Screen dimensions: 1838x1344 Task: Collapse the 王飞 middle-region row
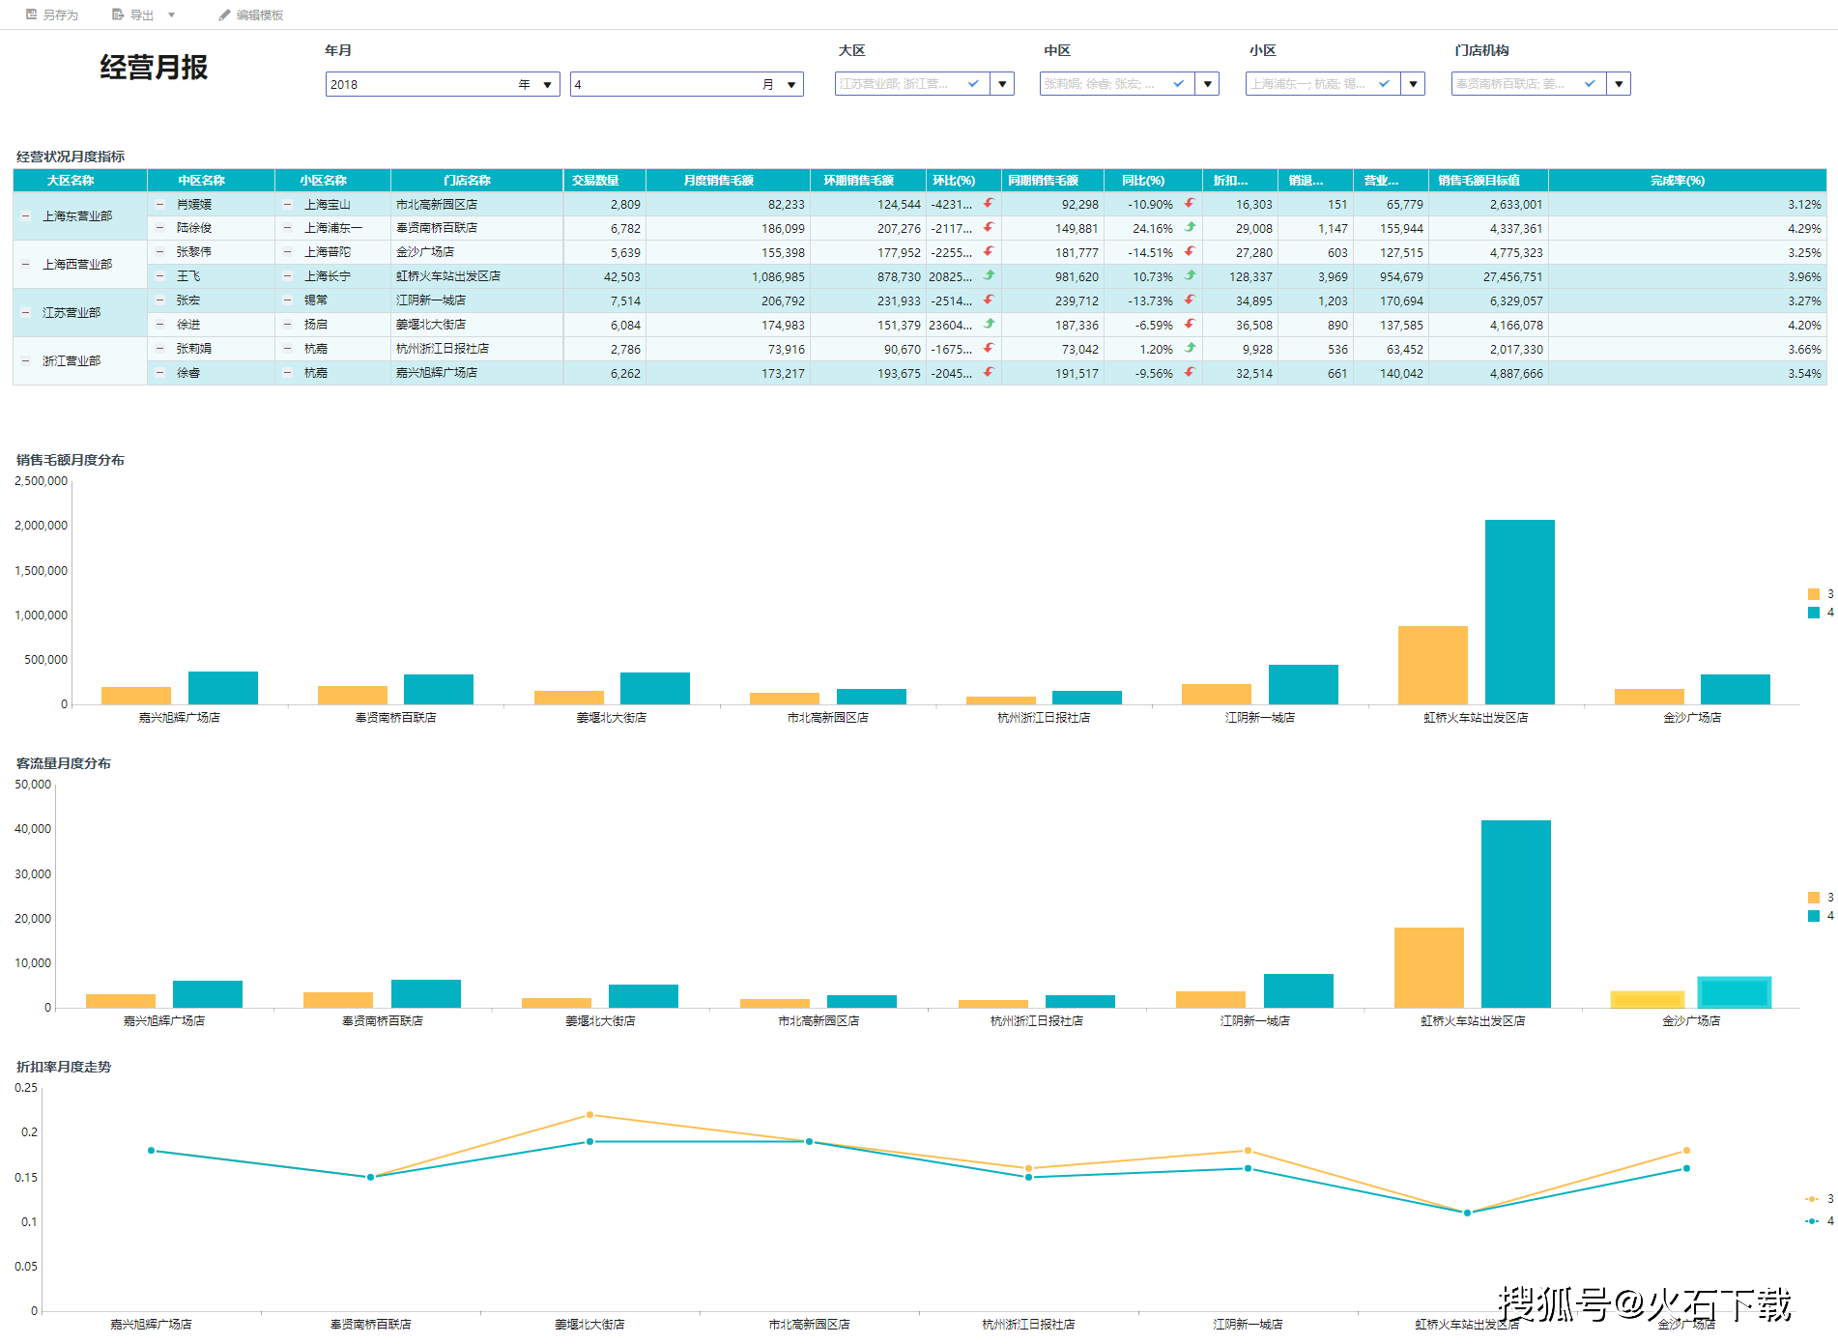point(160,276)
